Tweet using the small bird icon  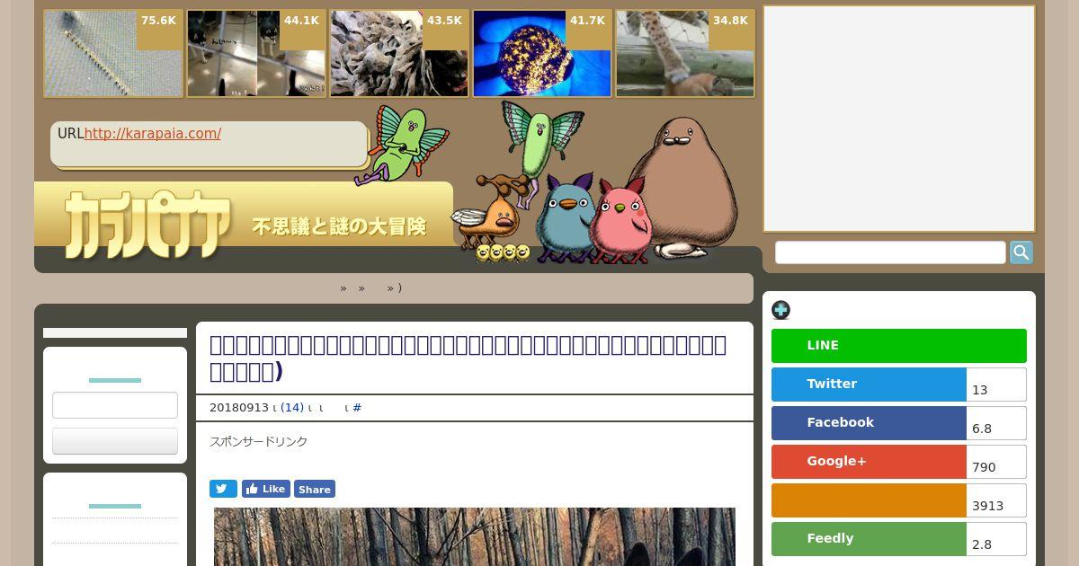(223, 489)
